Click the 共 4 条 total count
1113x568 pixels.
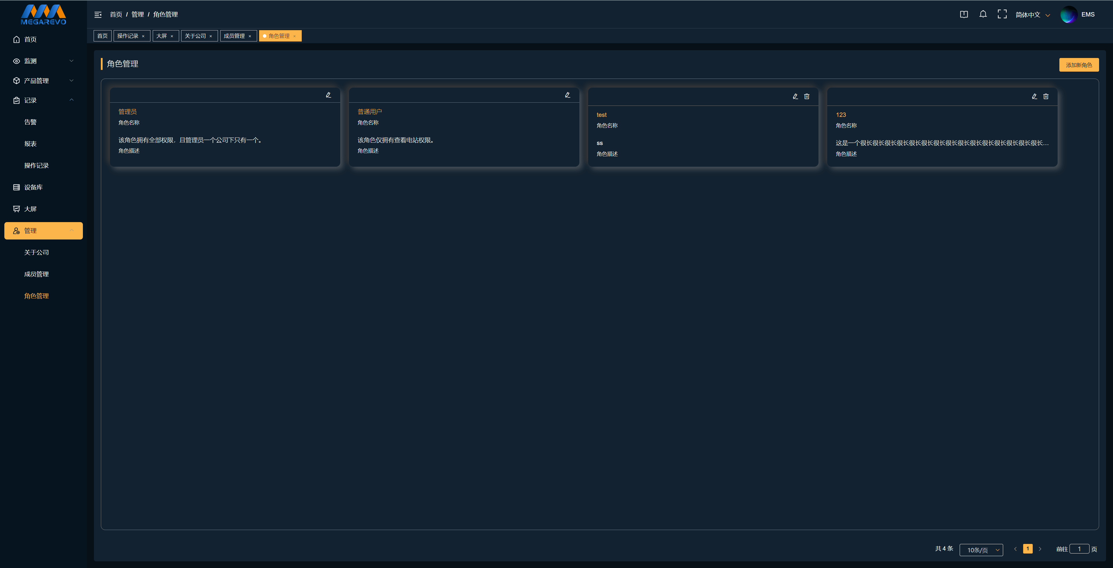pyautogui.click(x=944, y=549)
